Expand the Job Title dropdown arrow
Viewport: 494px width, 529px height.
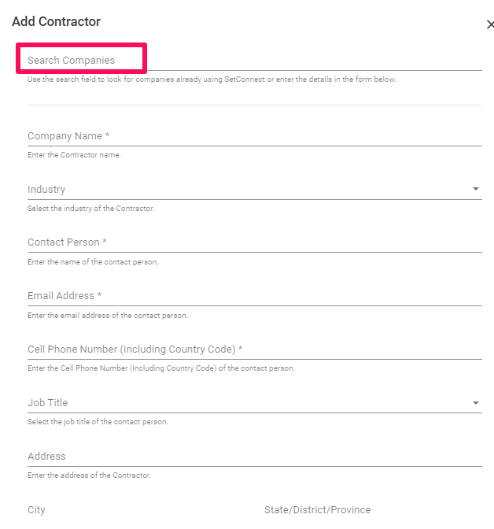[x=475, y=403]
